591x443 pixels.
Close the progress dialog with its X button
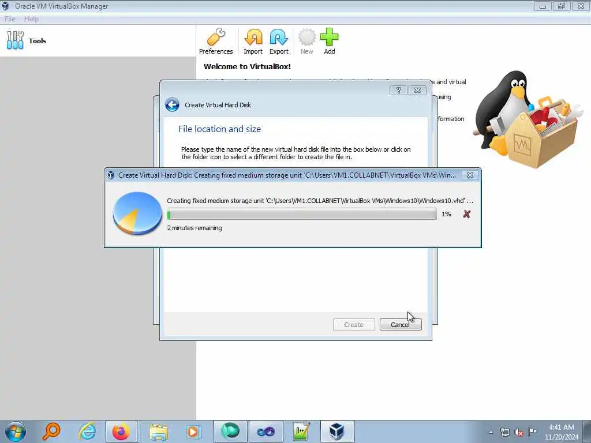tap(470, 175)
